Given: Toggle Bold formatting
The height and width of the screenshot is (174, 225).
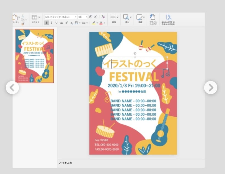Looking at the screenshot, I should click(46, 23).
